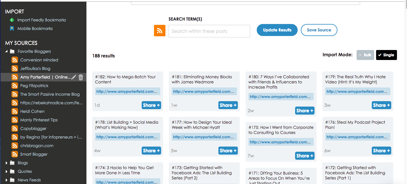Open the Import Feedly Bookmarks option
The image size is (407, 184).
[42, 20]
